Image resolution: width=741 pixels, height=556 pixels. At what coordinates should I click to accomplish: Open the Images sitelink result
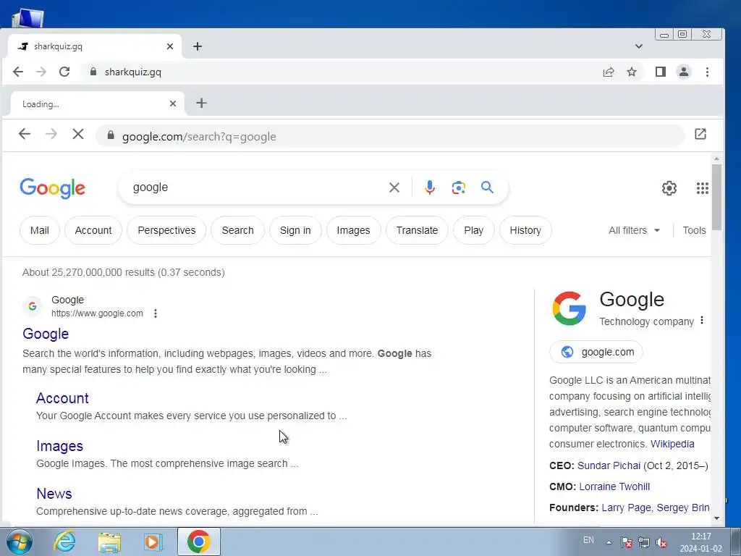point(59,446)
